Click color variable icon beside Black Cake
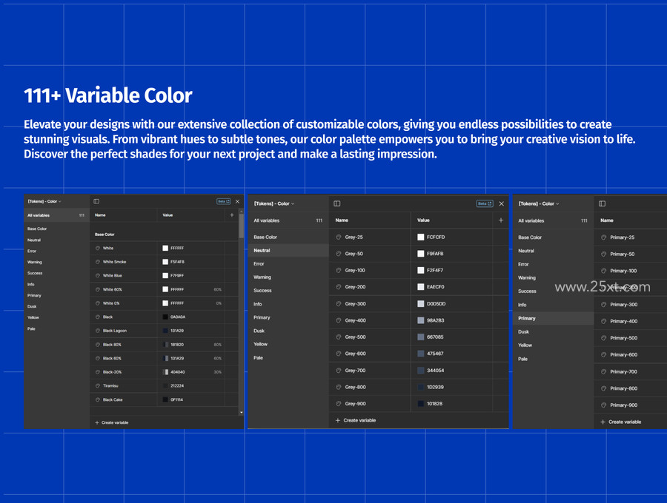Screen dimensions: 667x503 98,400
